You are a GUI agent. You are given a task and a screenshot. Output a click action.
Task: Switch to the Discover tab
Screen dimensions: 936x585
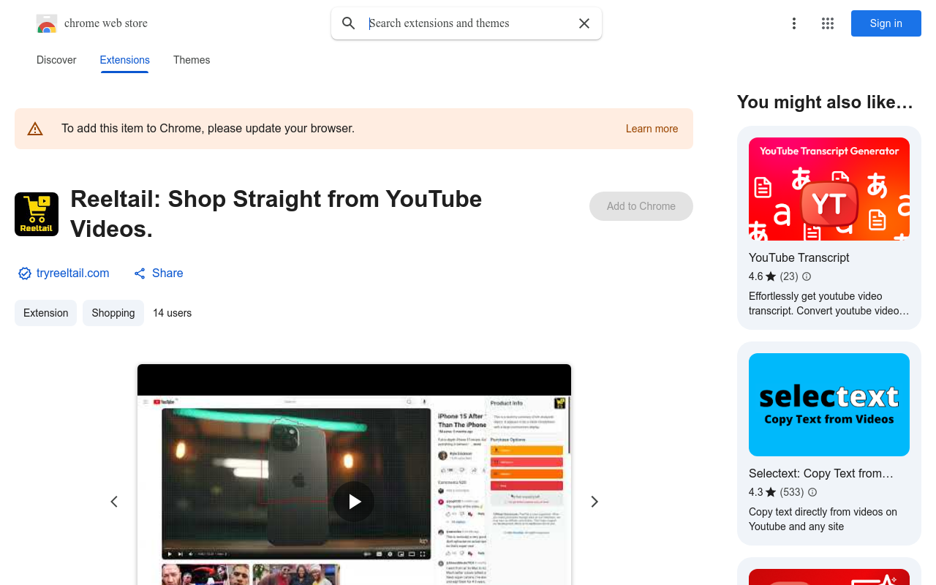tap(56, 60)
